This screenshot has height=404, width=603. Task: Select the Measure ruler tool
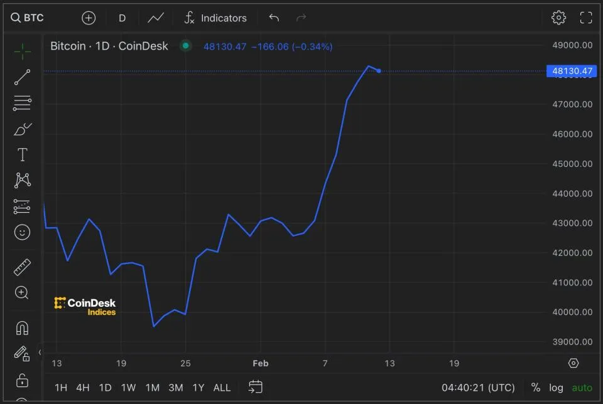(22, 267)
